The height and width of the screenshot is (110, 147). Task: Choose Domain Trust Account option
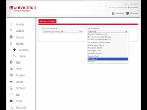click(108, 34)
